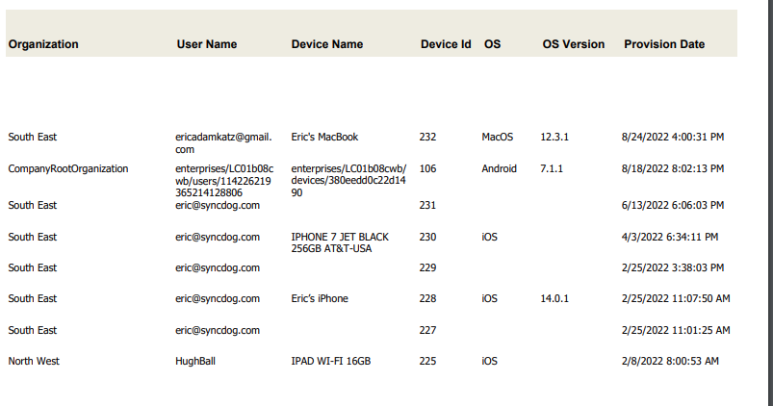Image resolution: width=773 pixels, height=406 pixels.
Task: Select device id 106
Action: (428, 168)
